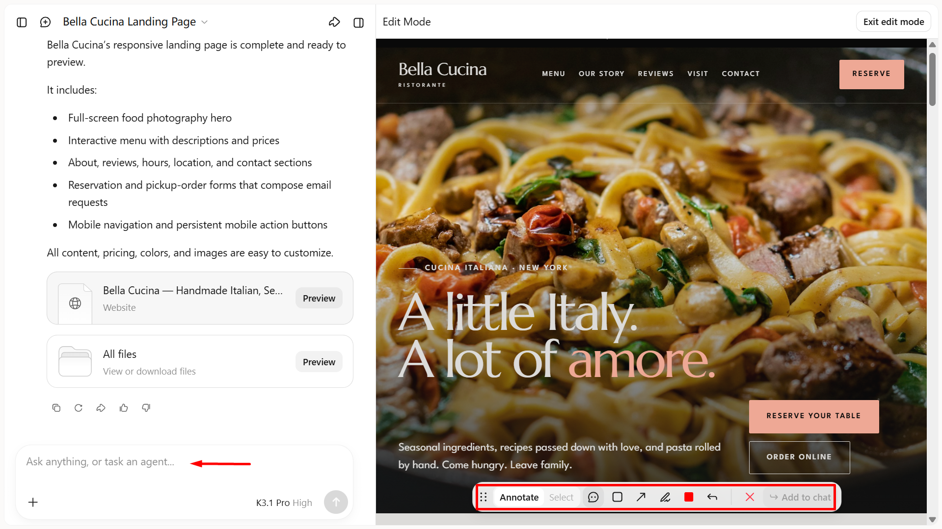Give a thumbs up to the response
Viewport: 942px width, 529px height.
tap(124, 408)
